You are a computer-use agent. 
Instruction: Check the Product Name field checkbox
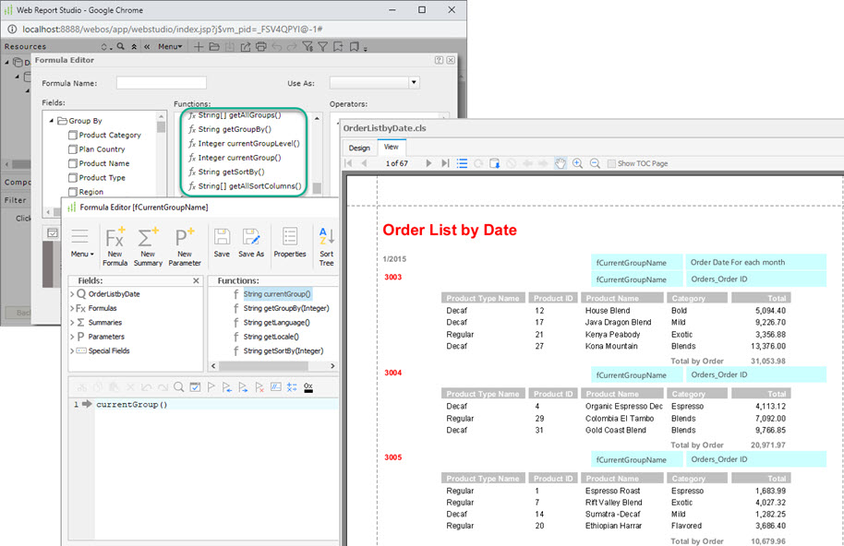(x=73, y=163)
